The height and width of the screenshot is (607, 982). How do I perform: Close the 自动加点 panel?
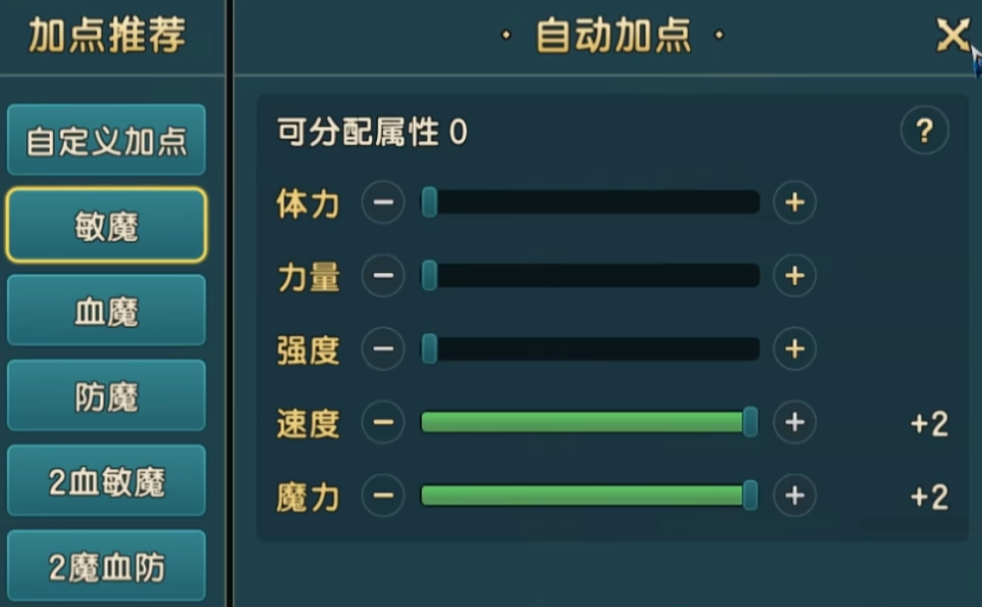(952, 36)
